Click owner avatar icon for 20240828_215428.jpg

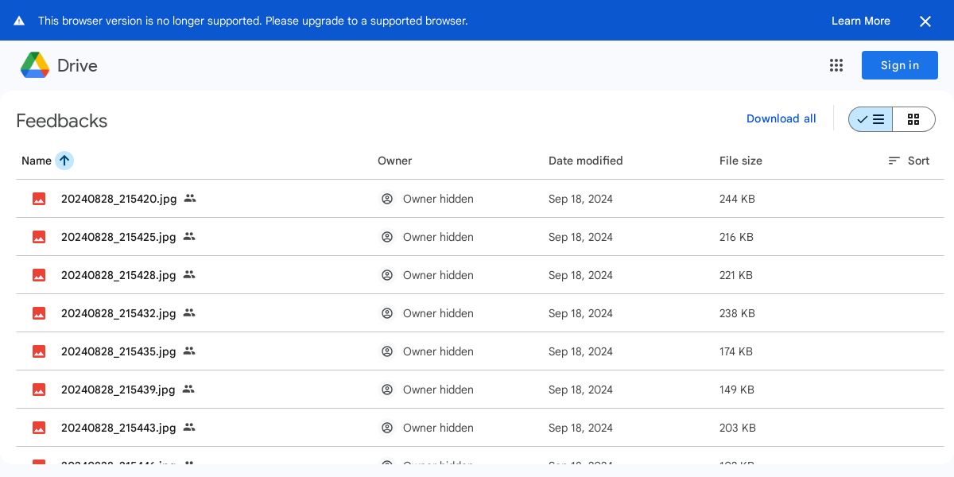(387, 275)
